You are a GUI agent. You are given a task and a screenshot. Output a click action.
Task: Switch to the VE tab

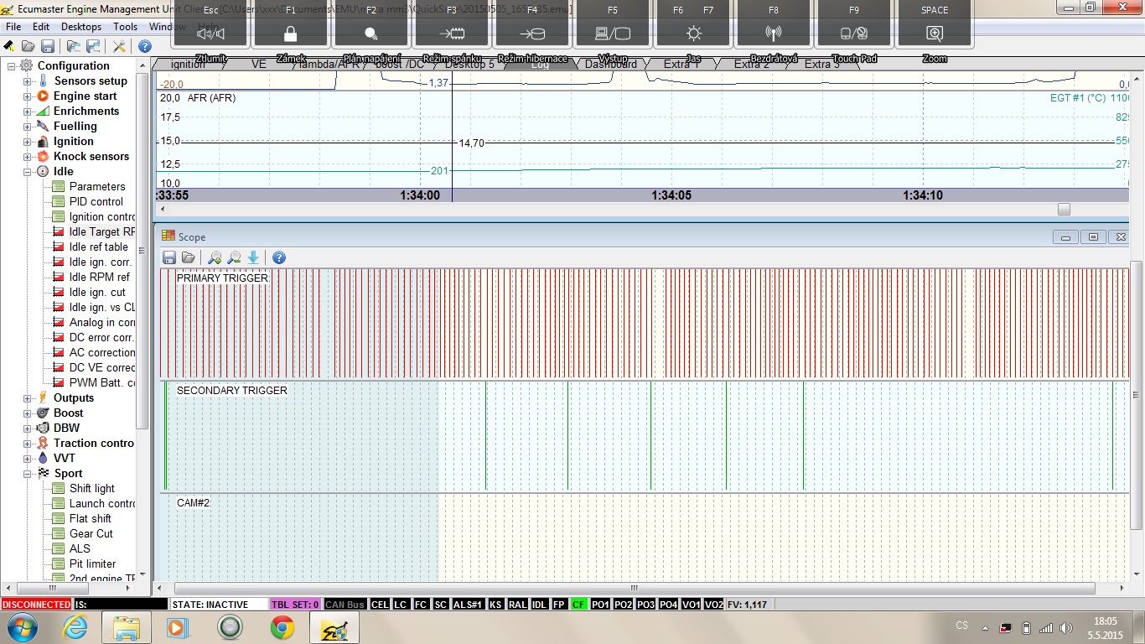pos(258,64)
